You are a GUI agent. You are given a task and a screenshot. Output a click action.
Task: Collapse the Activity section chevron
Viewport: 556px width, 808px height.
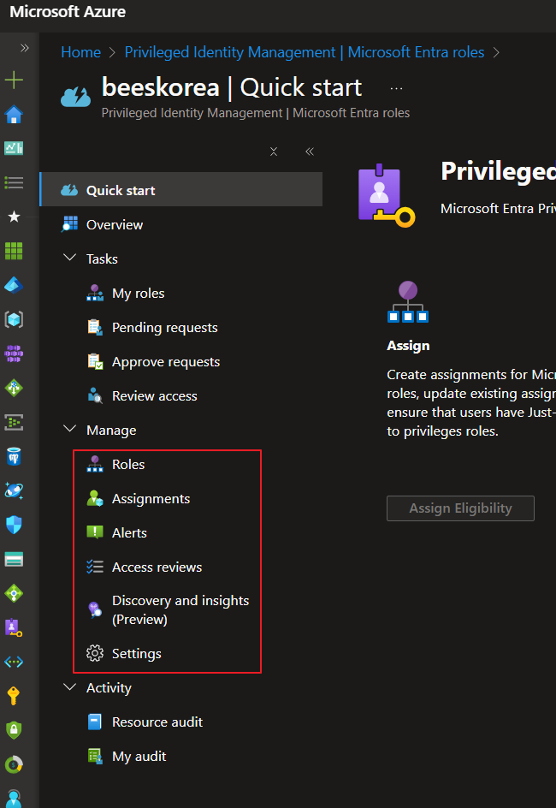69,687
